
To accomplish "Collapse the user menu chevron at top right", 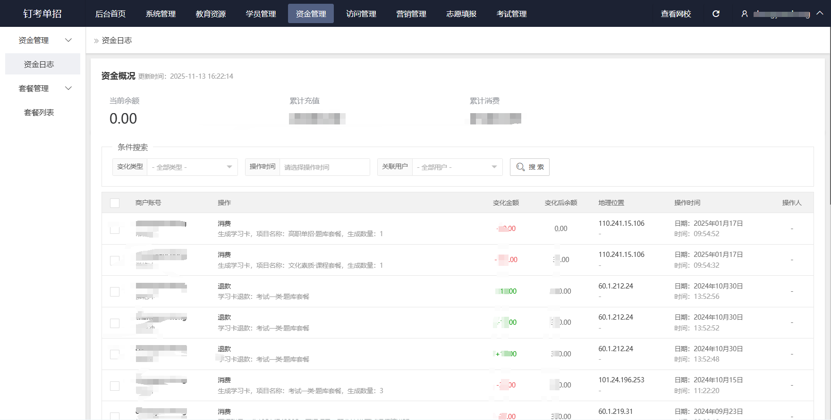I will [x=820, y=13].
